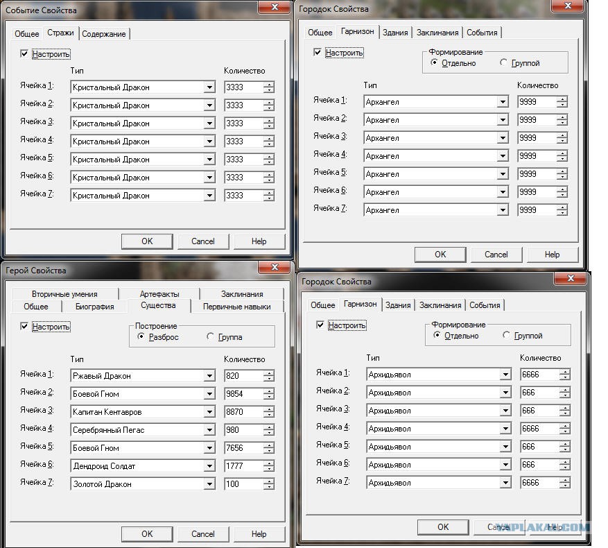Click quantity stepper next to 1777
Image resolution: width=608 pixels, height=548 pixels.
[269, 465]
